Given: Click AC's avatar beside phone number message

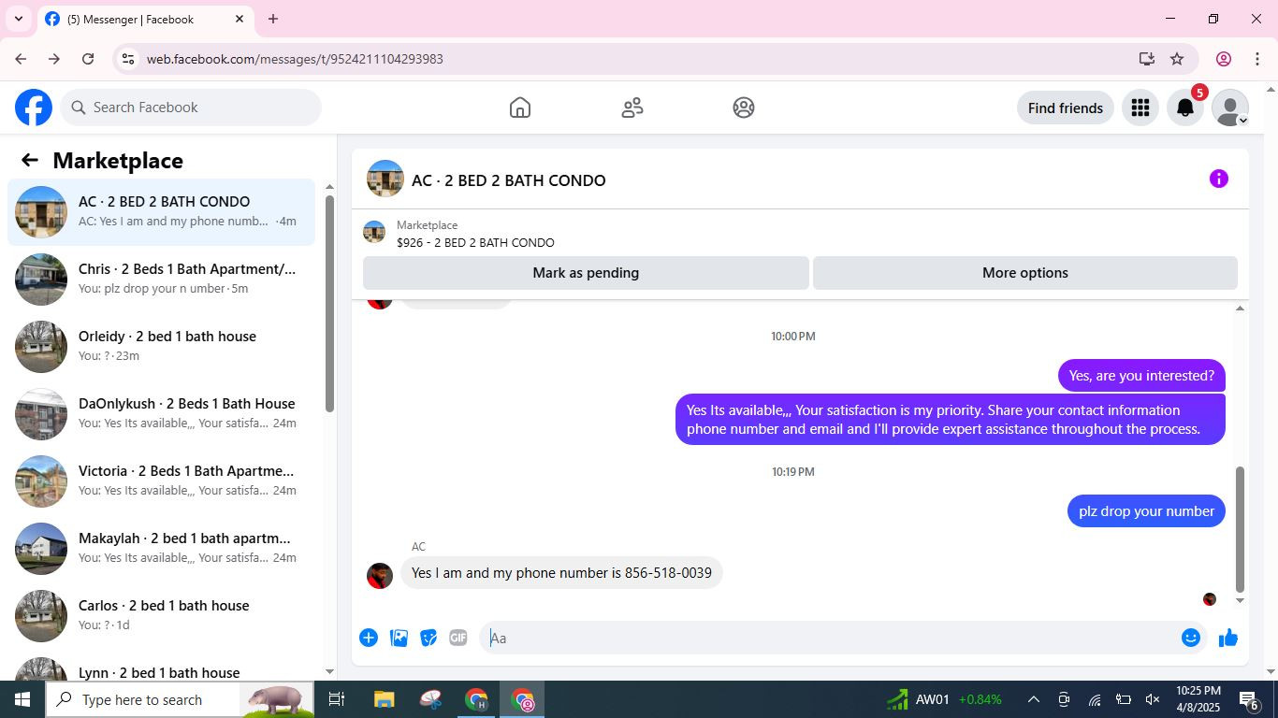Looking at the screenshot, I should pyautogui.click(x=380, y=575).
